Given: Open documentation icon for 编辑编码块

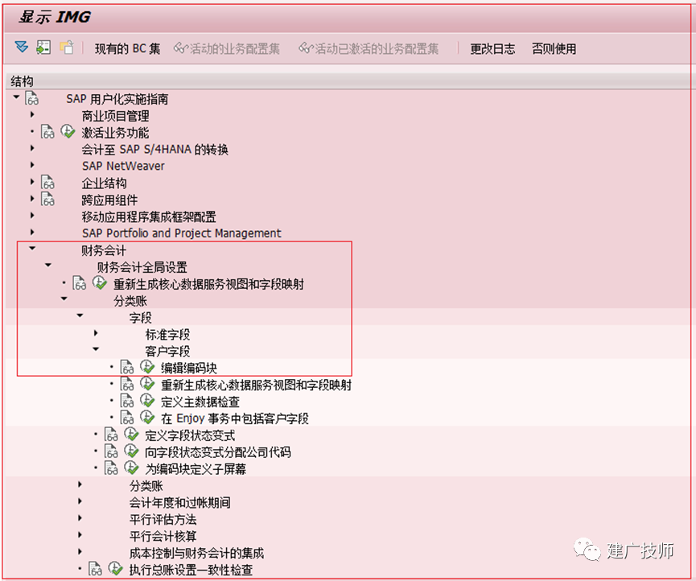Looking at the screenshot, I should click(127, 367).
